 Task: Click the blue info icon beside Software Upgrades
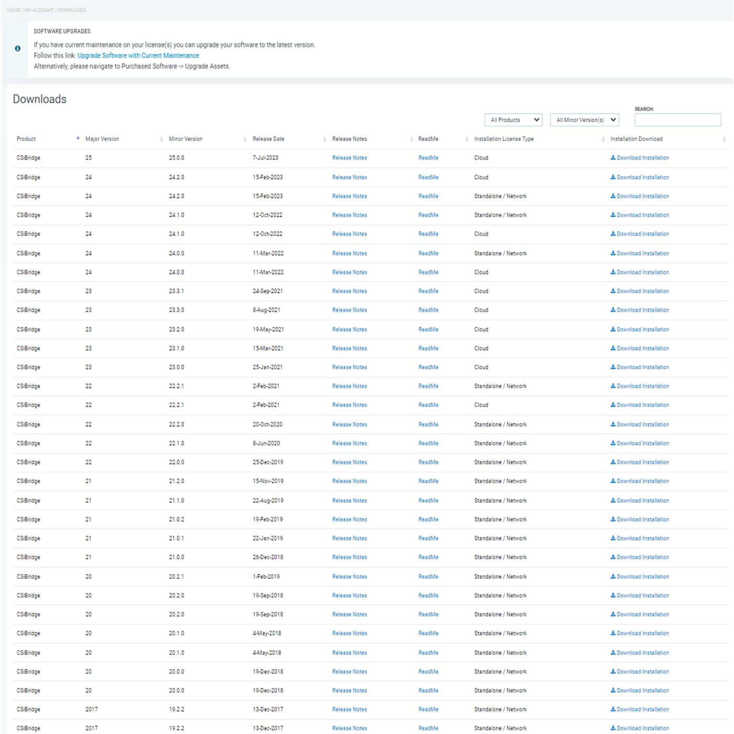click(x=18, y=48)
